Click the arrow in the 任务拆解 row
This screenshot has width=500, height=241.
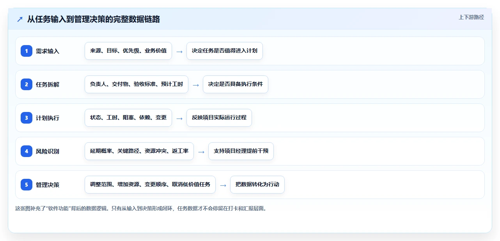point(196,85)
